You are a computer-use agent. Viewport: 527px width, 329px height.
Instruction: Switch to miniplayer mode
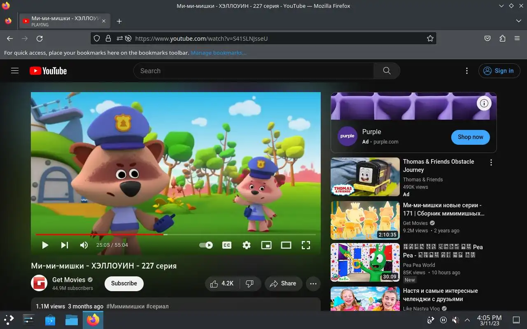[x=266, y=245]
